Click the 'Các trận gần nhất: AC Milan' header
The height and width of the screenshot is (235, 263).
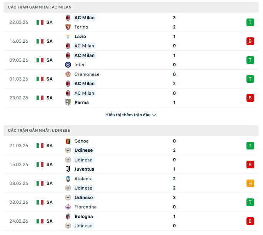(40, 7)
